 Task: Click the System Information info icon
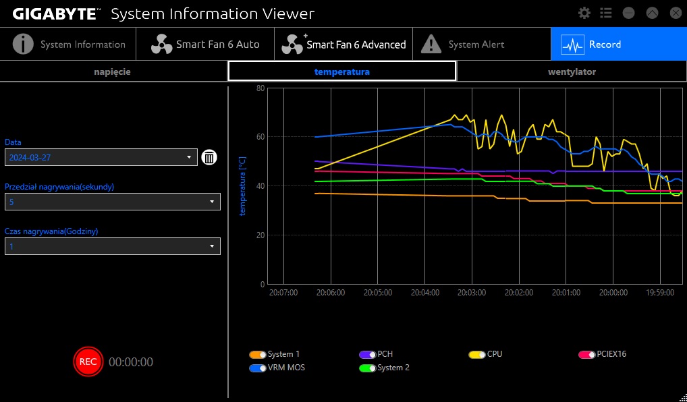(23, 45)
